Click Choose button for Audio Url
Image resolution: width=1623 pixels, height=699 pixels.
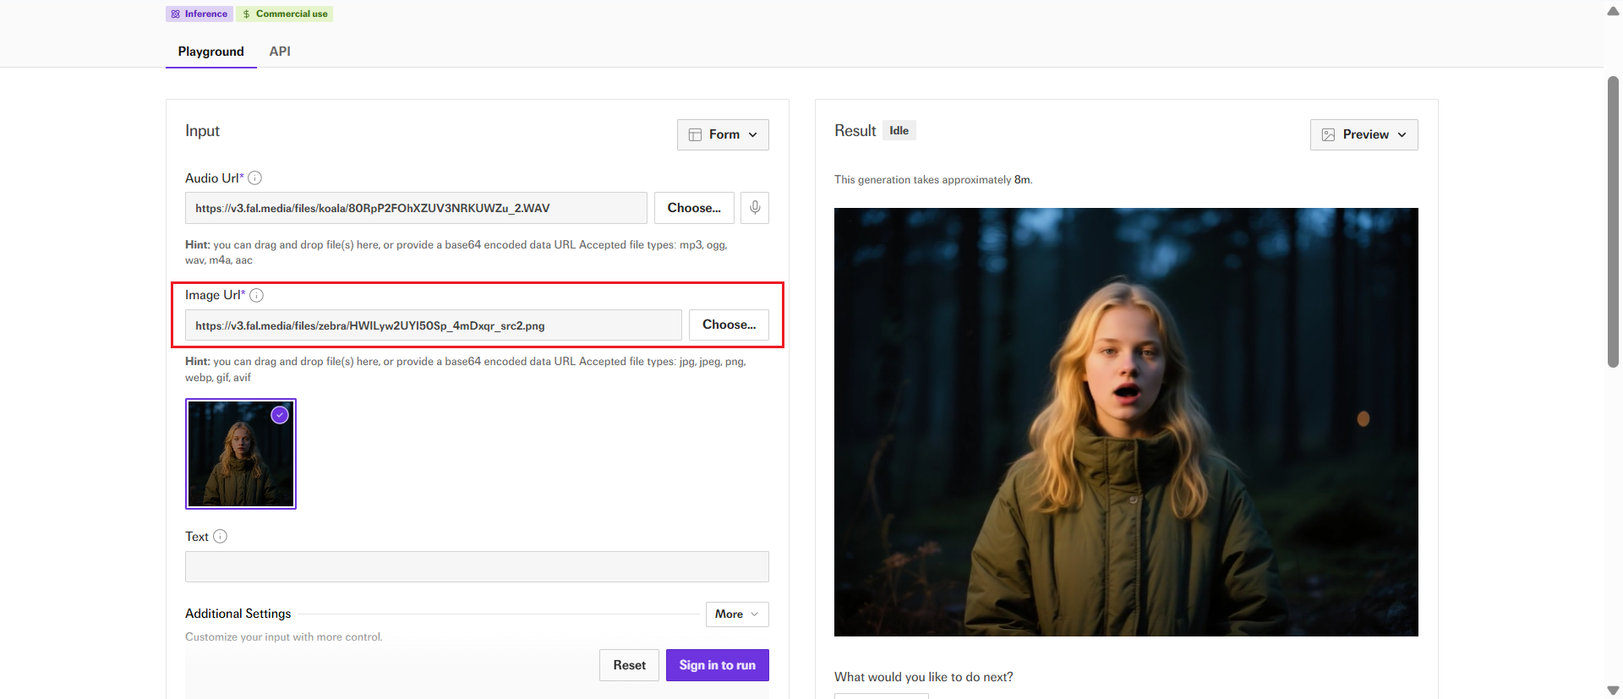pyautogui.click(x=694, y=208)
